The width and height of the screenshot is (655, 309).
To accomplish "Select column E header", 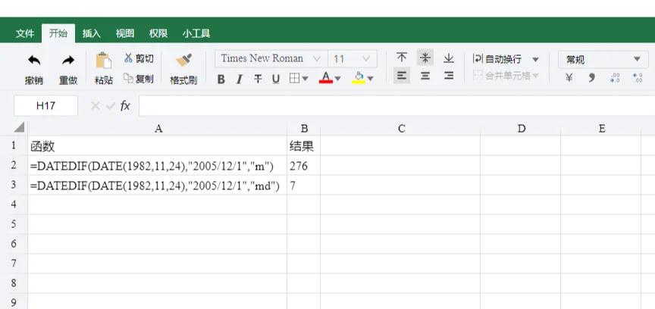I will tap(600, 128).
